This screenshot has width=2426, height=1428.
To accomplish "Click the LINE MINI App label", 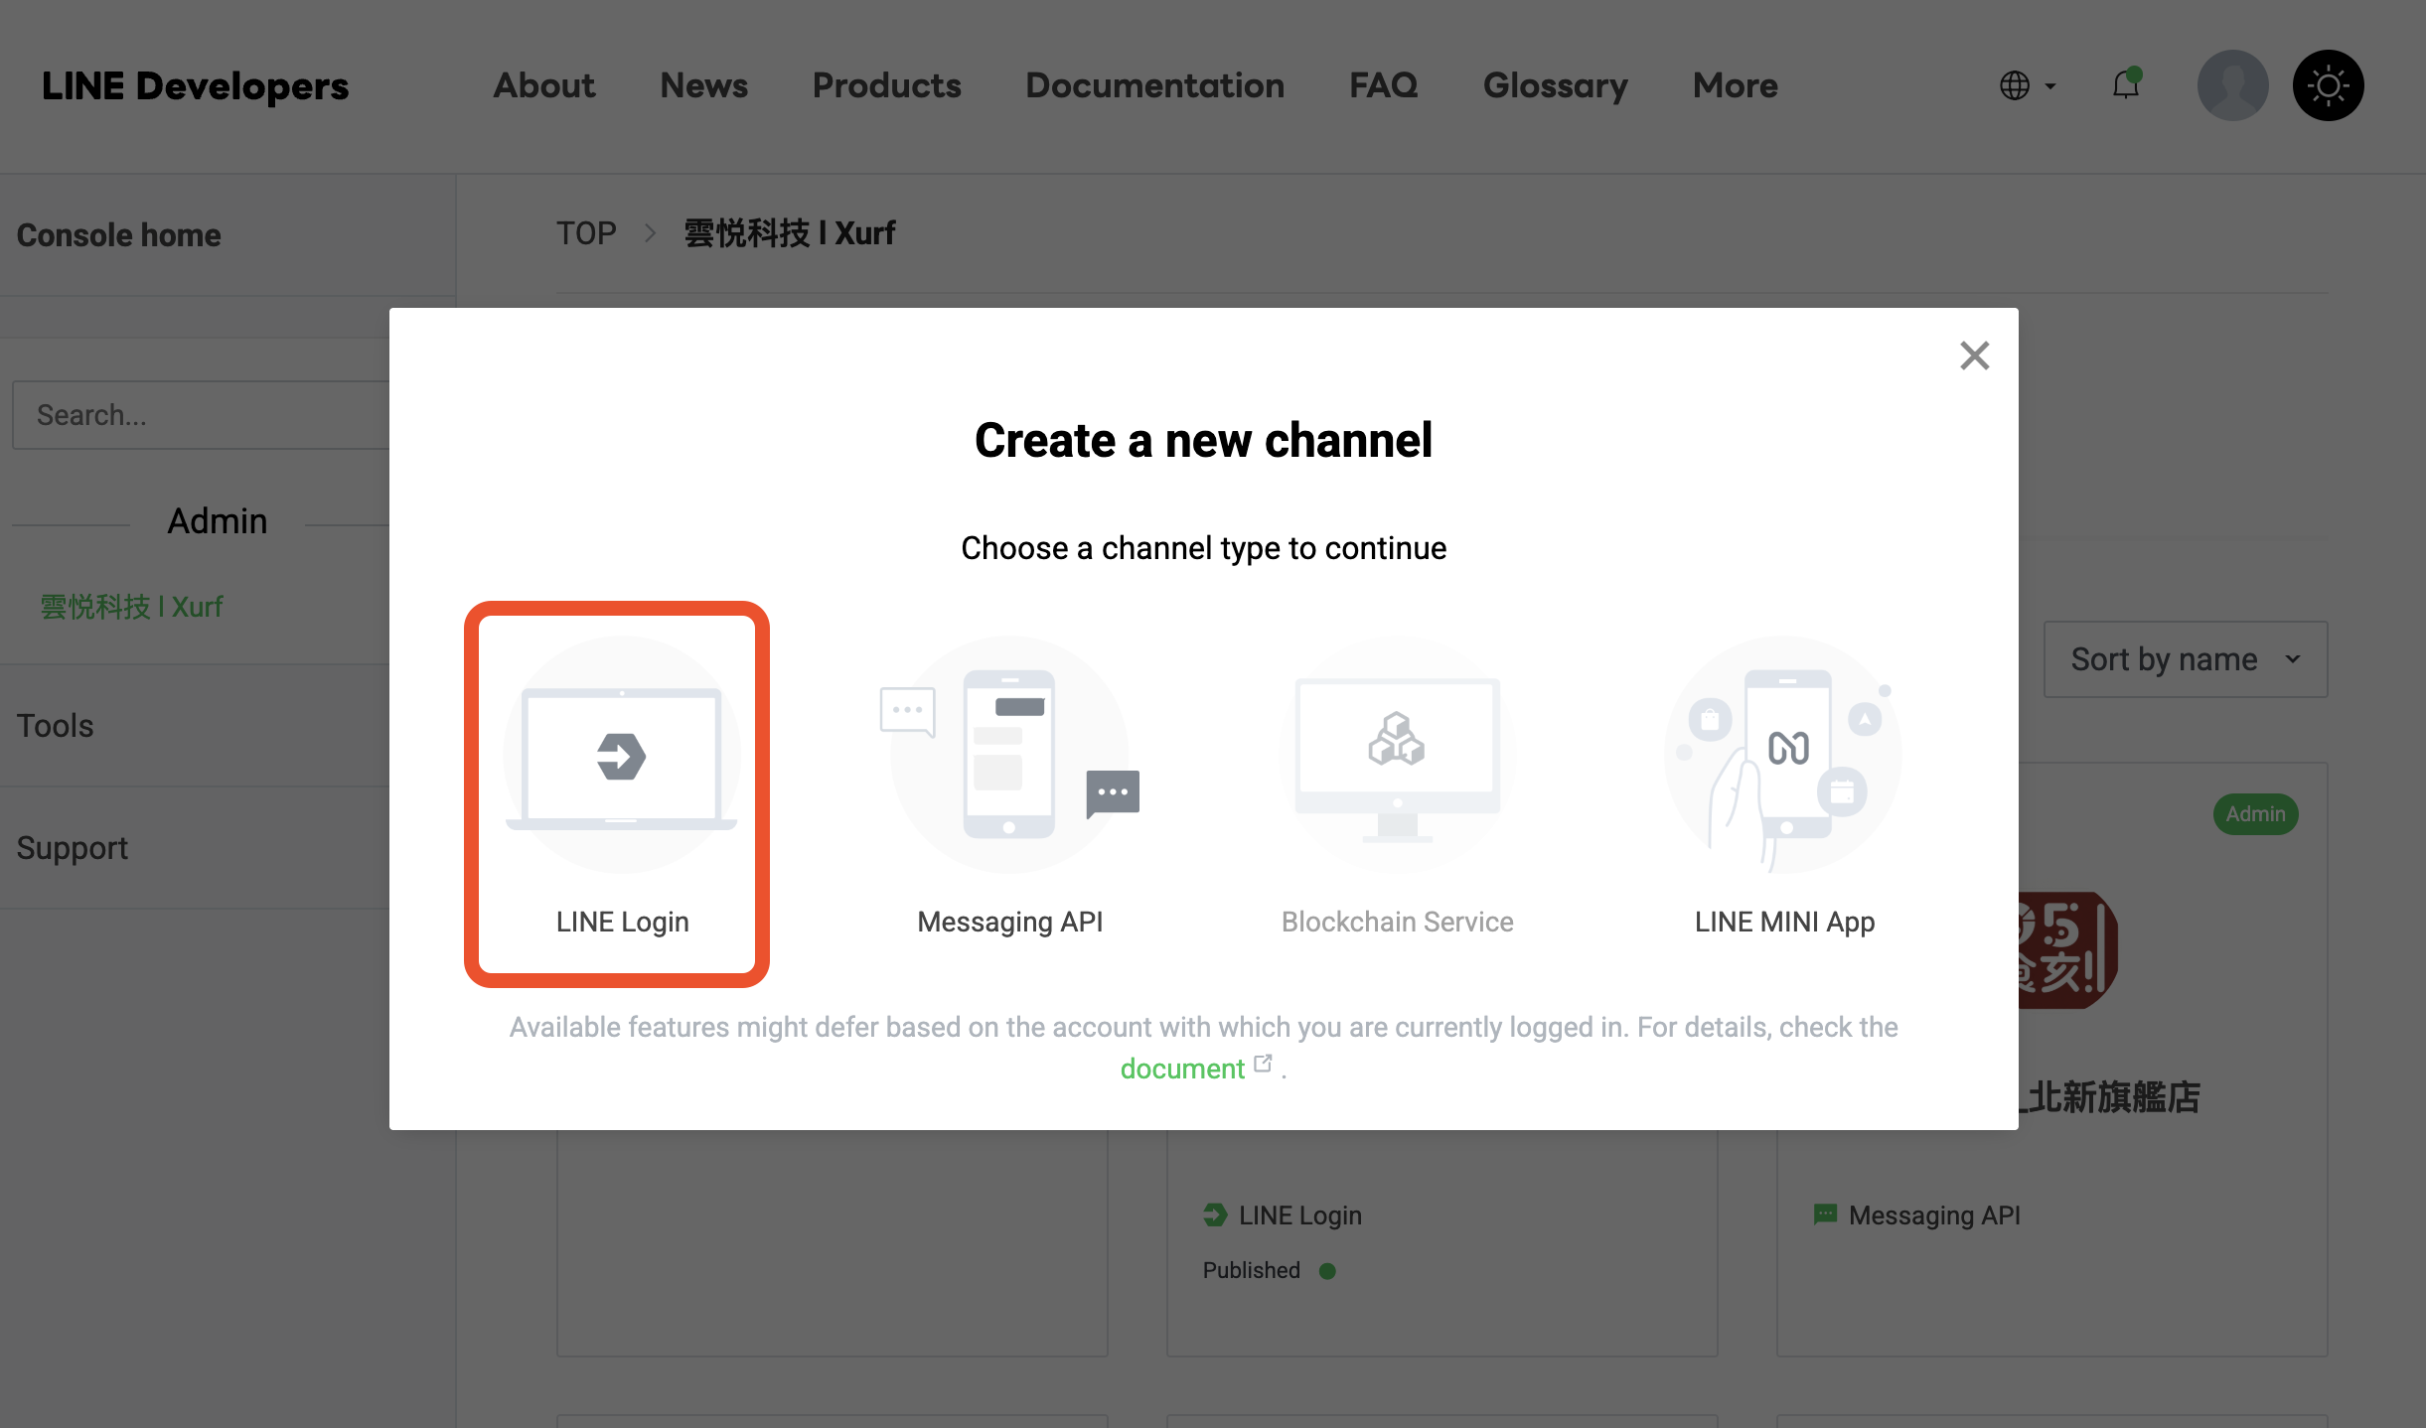I will click(x=1784, y=922).
